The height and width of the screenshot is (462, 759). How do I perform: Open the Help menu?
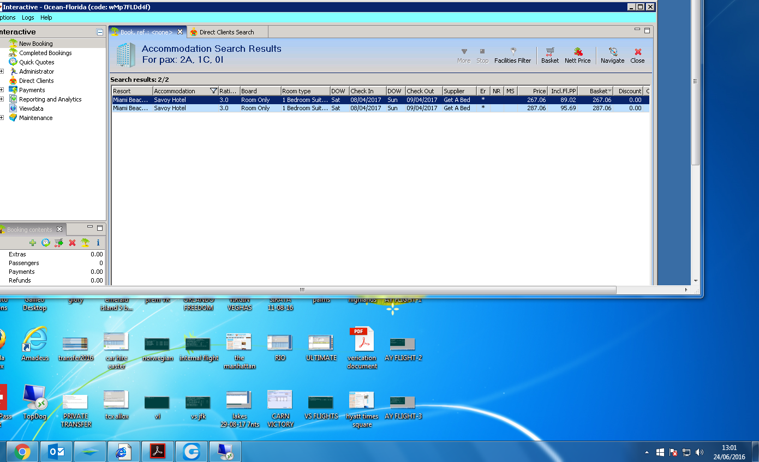46,17
